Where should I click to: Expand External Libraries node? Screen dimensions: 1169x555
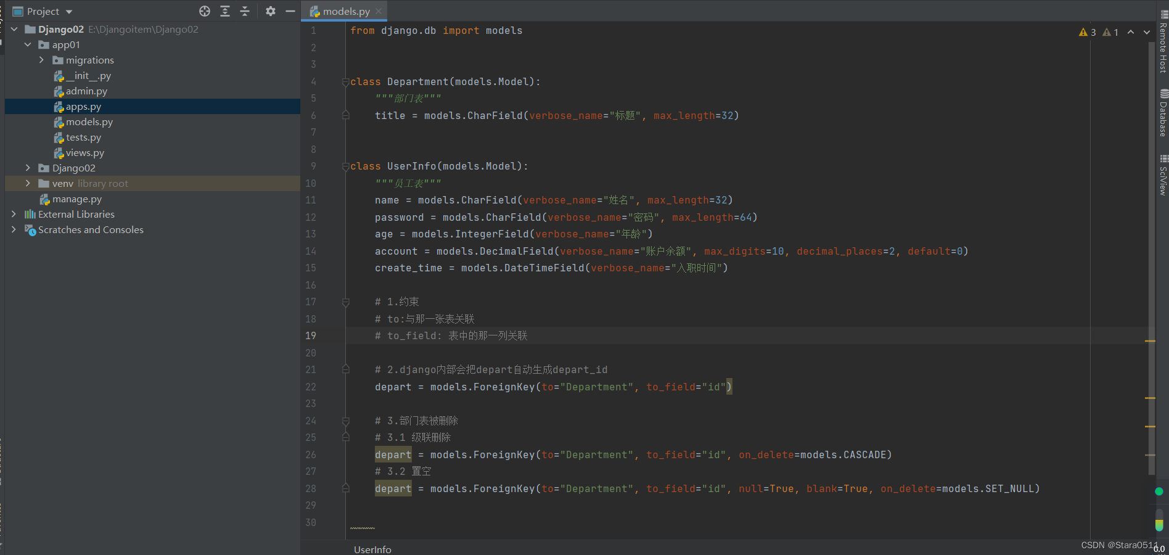pyautogui.click(x=14, y=214)
